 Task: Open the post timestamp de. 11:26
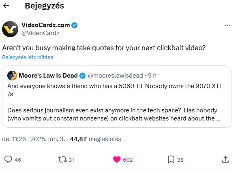coord(14,139)
